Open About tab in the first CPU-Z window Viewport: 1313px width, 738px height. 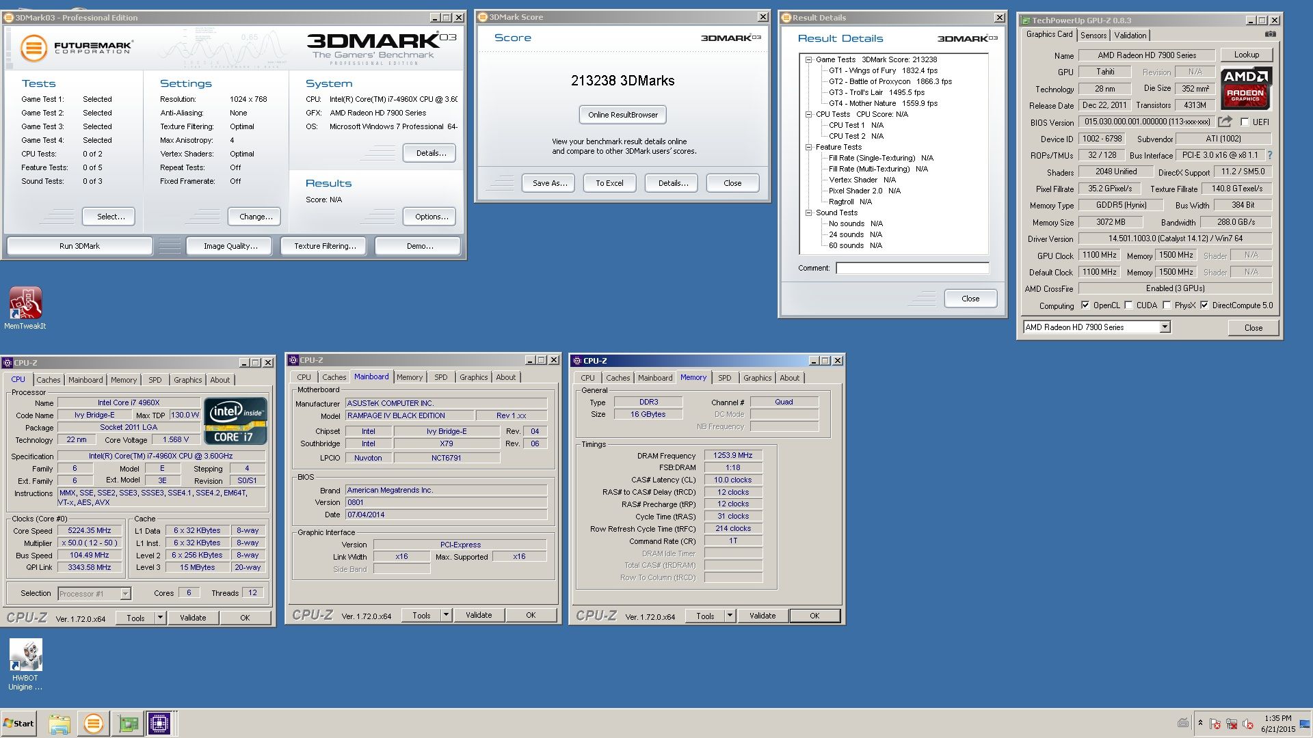tap(220, 380)
